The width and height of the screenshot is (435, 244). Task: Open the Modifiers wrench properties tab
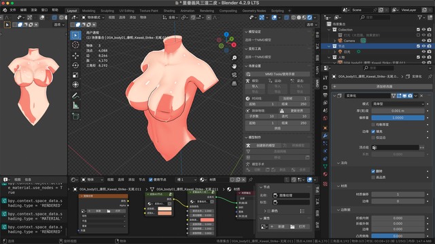(325, 136)
